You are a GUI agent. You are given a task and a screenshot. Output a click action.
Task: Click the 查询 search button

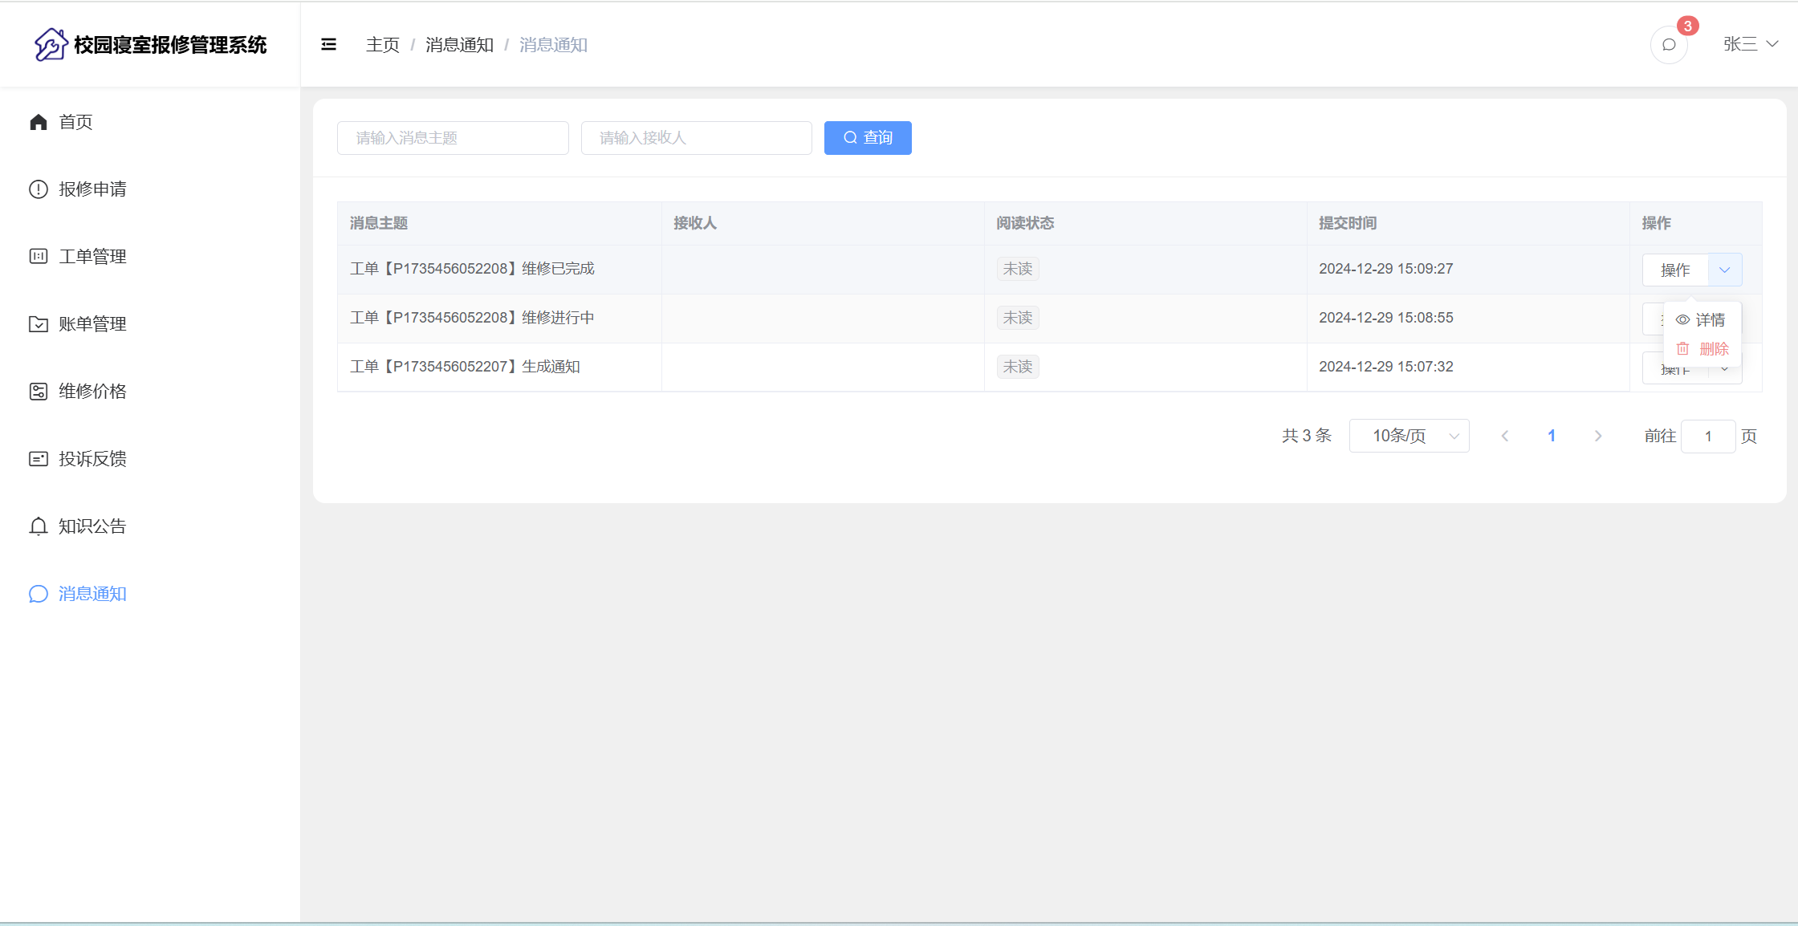(x=868, y=138)
